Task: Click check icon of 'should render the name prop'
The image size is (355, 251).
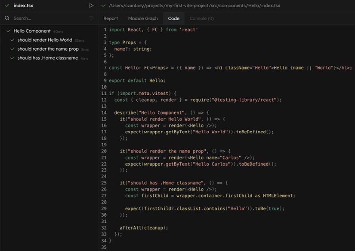Action: tap(13, 49)
